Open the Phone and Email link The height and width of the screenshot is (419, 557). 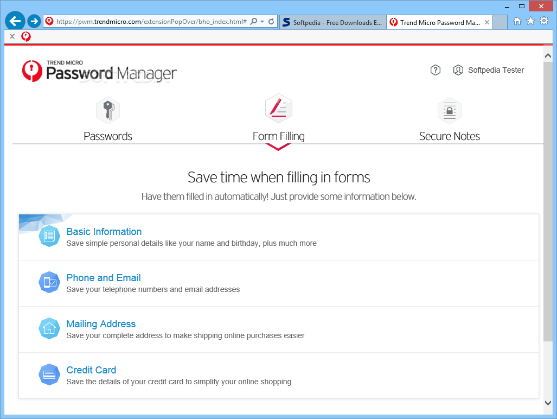[104, 278]
